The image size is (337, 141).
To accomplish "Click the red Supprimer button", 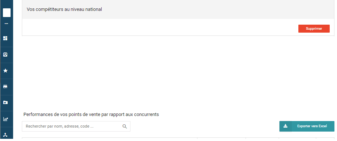I will (x=314, y=29).
